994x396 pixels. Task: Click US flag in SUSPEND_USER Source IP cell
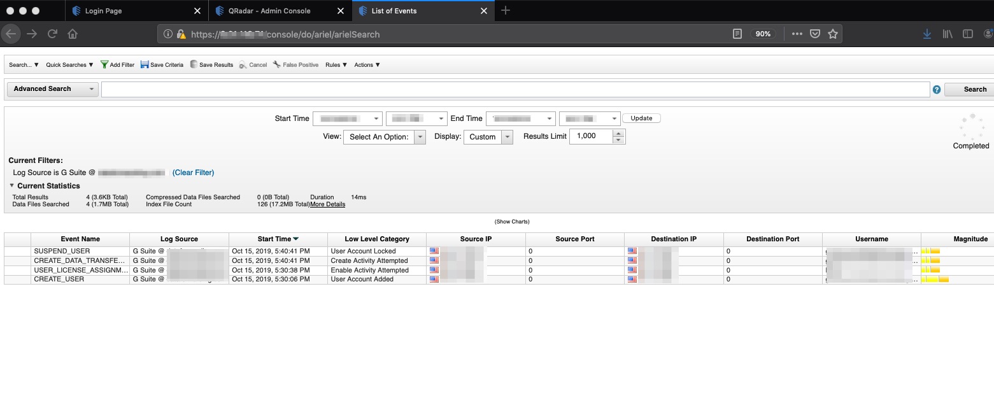click(x=434, y=251)
